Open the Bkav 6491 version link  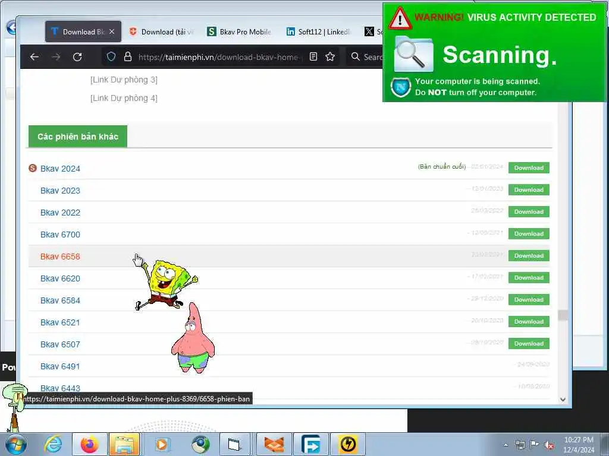pos(60,366)
